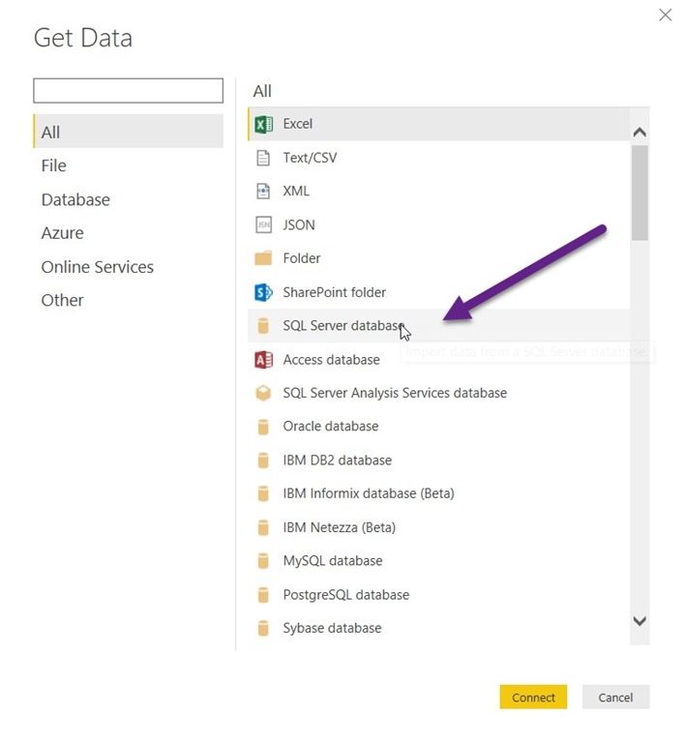
Task: Click the connector search box
Action: click(128, 91)
